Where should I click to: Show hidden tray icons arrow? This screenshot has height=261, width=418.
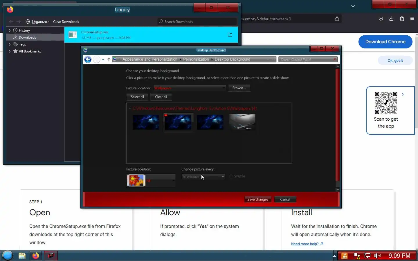[x=334, y=256]
